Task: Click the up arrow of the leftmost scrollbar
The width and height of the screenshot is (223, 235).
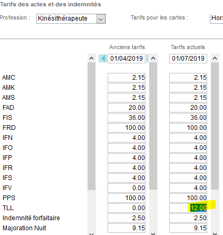Action: (x=91, y=58)
